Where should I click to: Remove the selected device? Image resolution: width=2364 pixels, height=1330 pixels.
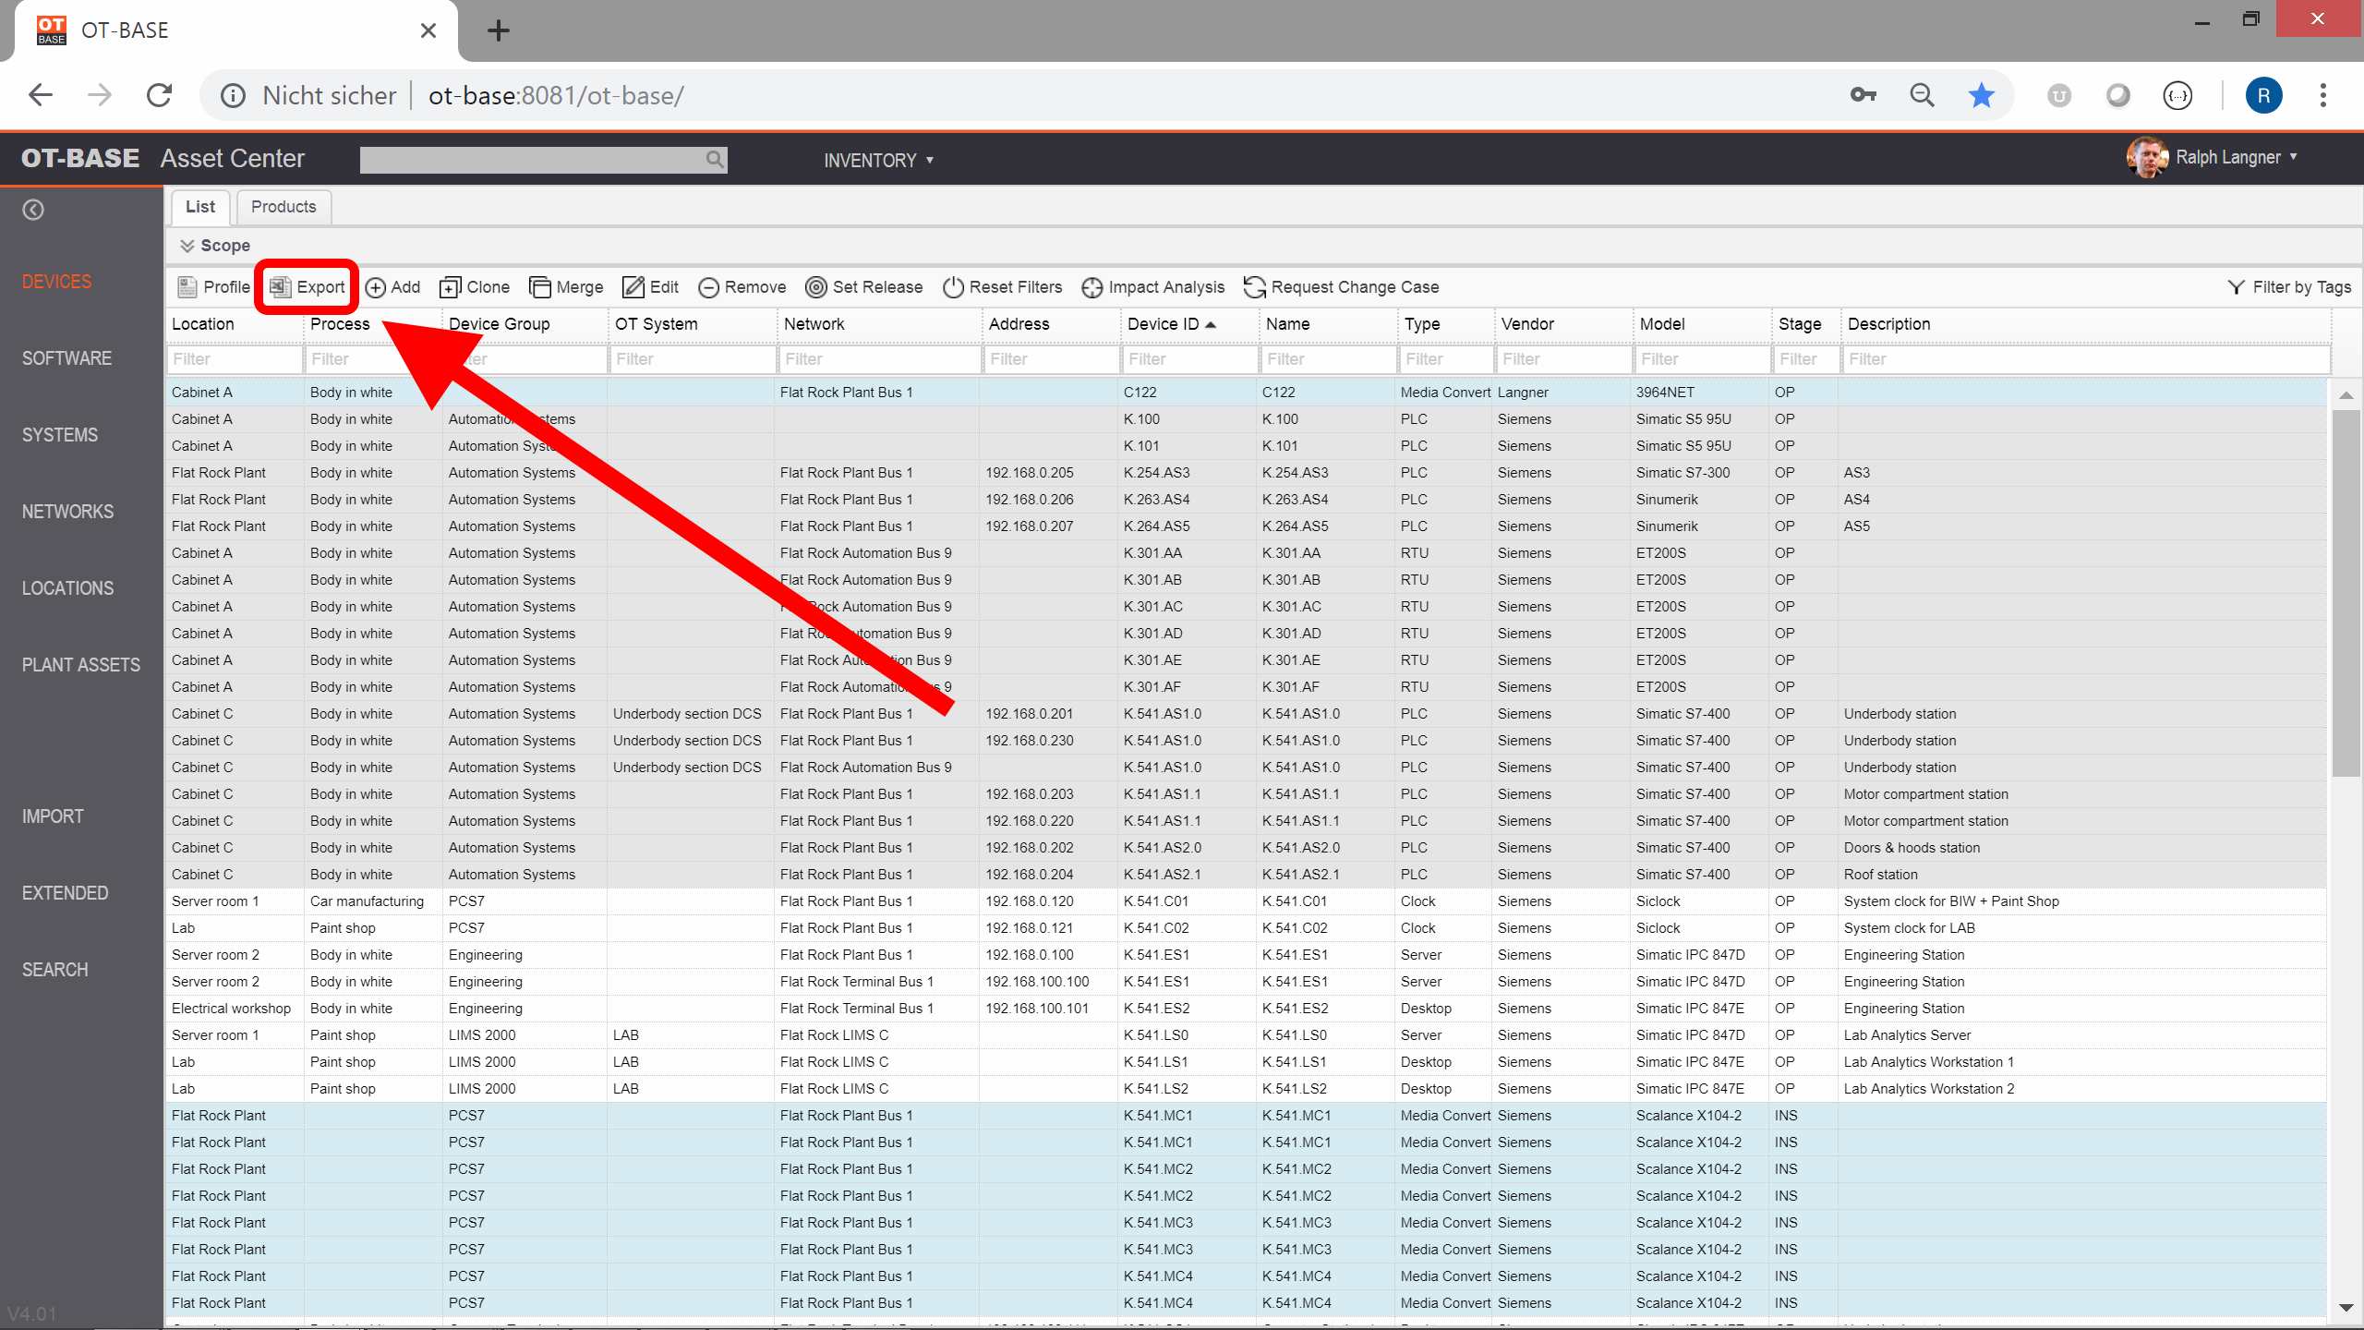tap(742, 287)
